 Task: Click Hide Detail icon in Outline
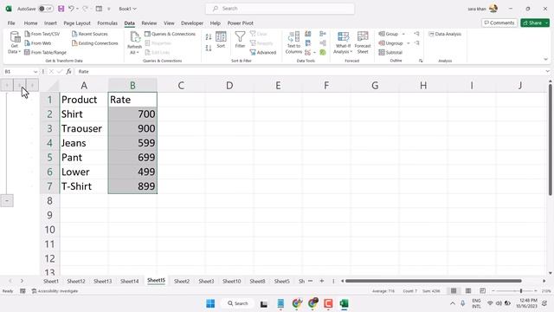pyautogui.click(x=417, y=43)
